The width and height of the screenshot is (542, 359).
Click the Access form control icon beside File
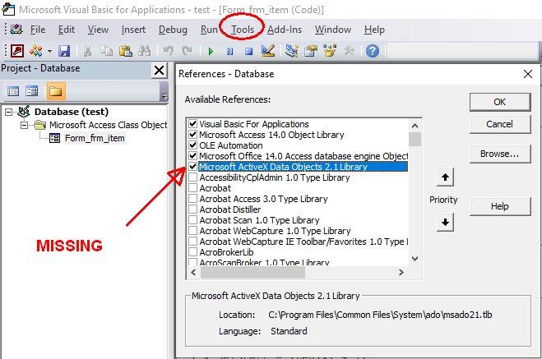coord(16,30)
